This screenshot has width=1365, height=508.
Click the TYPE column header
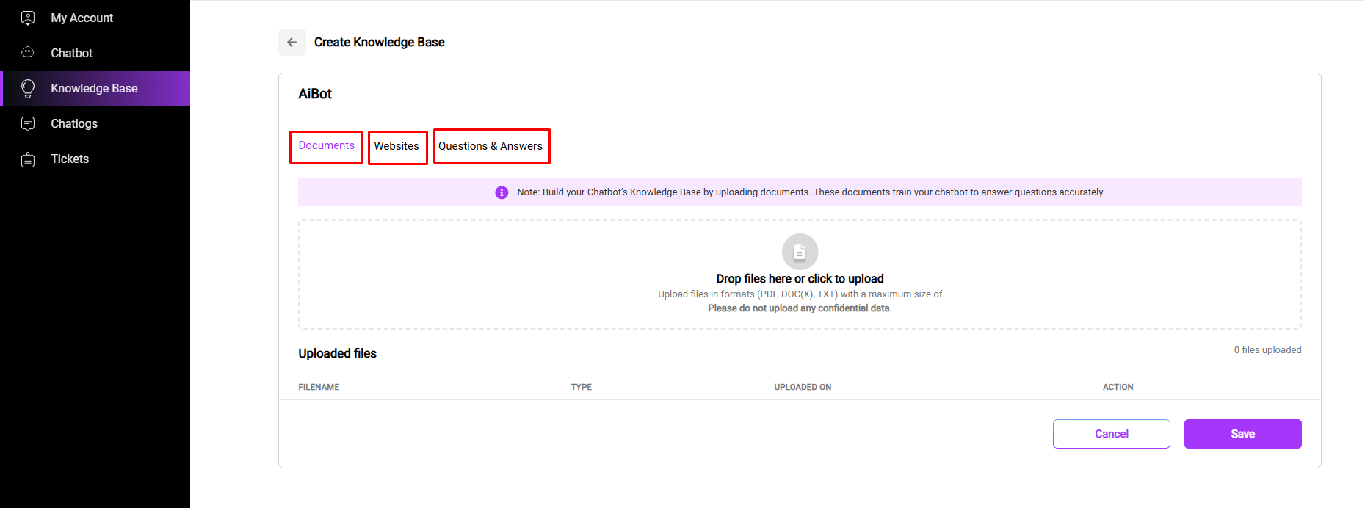coord(581,387)
